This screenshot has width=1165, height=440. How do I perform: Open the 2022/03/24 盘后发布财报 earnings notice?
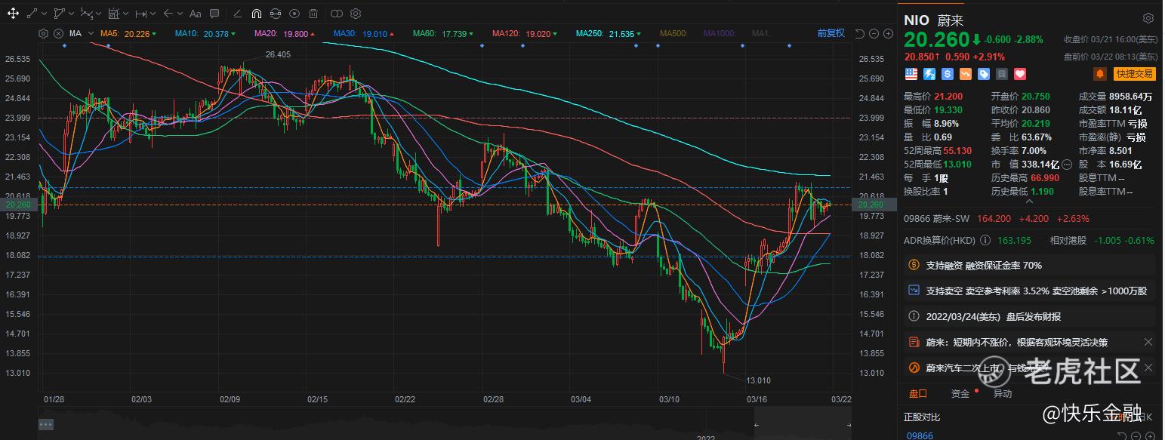[x=1030, y=316]
